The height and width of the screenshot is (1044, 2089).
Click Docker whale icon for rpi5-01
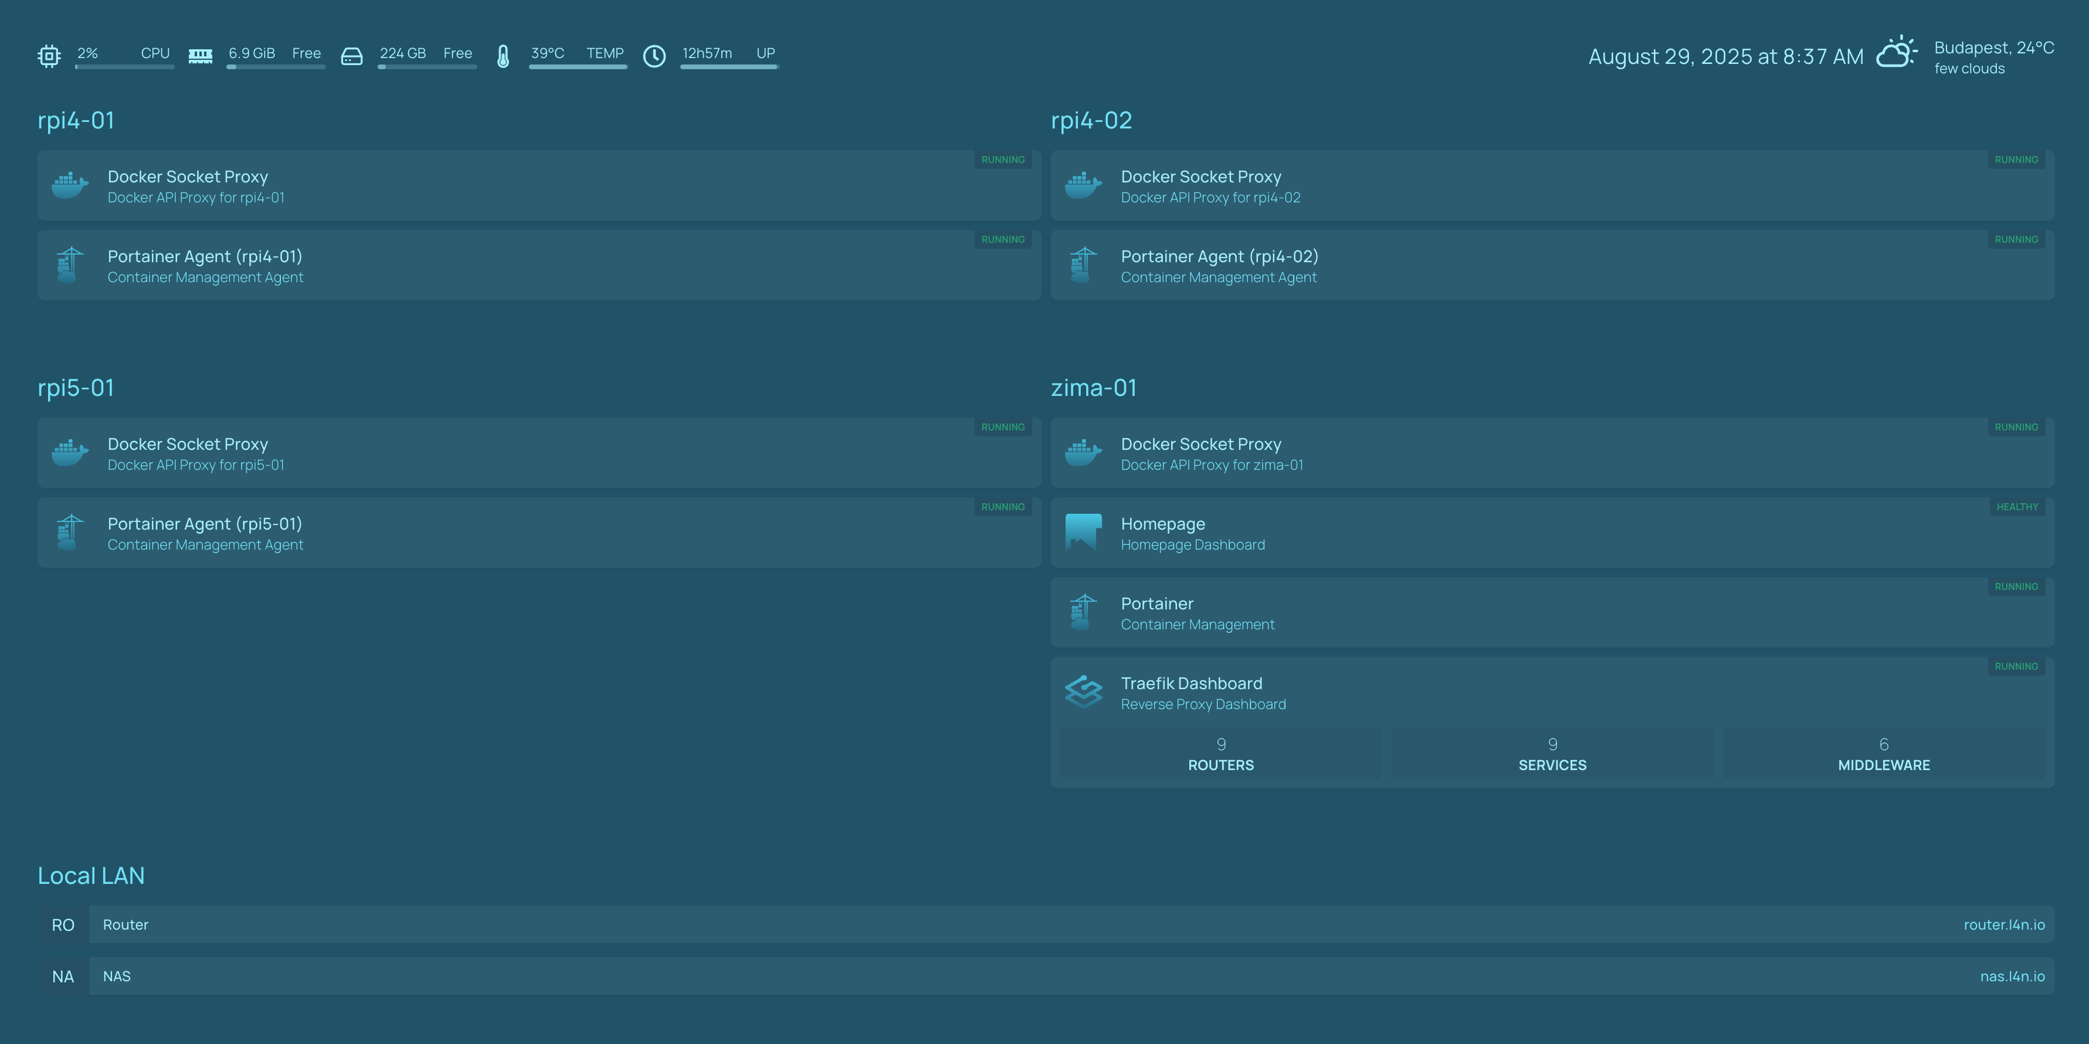[70, 453]
